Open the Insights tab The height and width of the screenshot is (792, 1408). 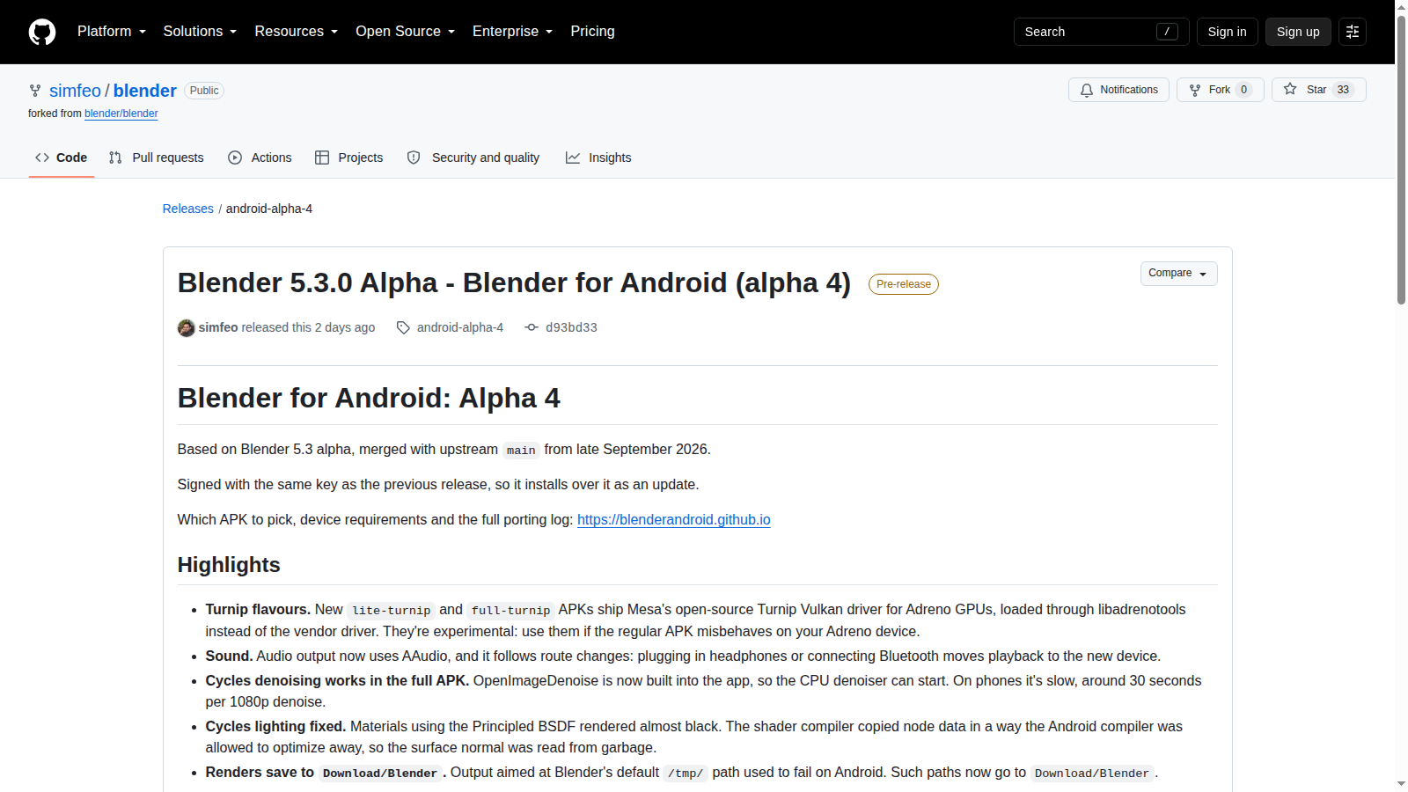[x=598, y=158]
